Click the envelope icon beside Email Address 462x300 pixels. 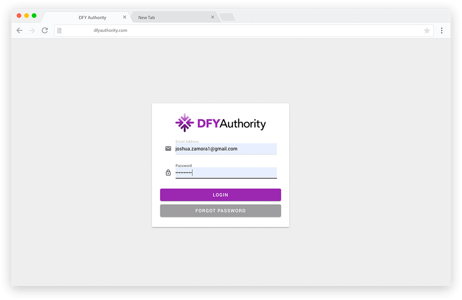click(168, 148)
